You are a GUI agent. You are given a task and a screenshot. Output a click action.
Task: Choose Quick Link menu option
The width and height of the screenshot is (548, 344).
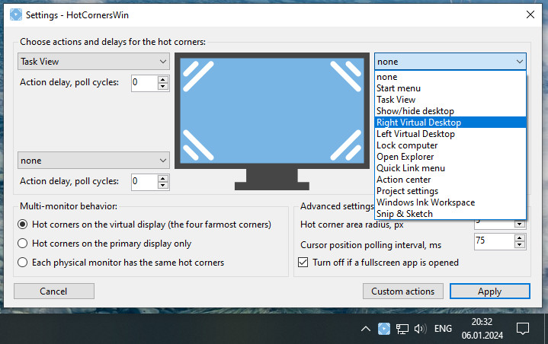pyautogui.click(x=450, y=168)
